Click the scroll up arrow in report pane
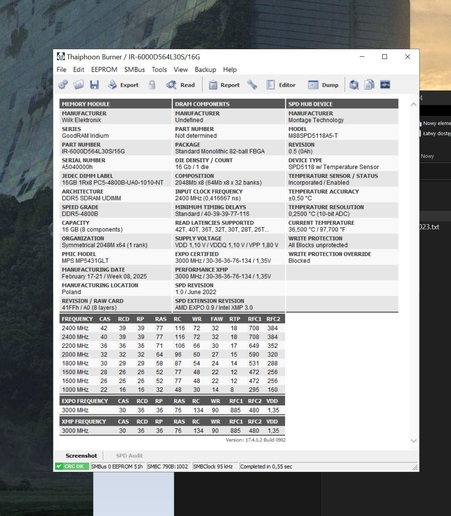Viewport: 451px width, 516px height. tap(414, 104)
